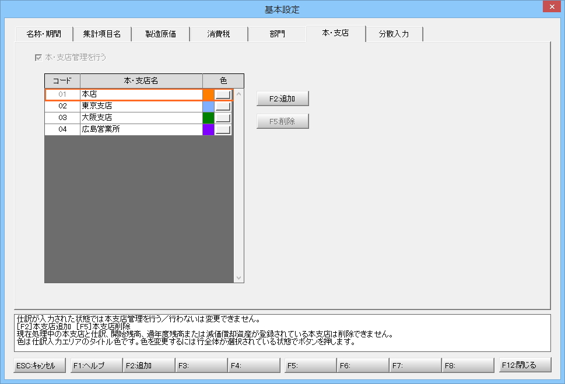The width and height of the screenshot is (565, 384).
Task: Close the 基本設定 window with X
Action: click(x=552, y=6)
